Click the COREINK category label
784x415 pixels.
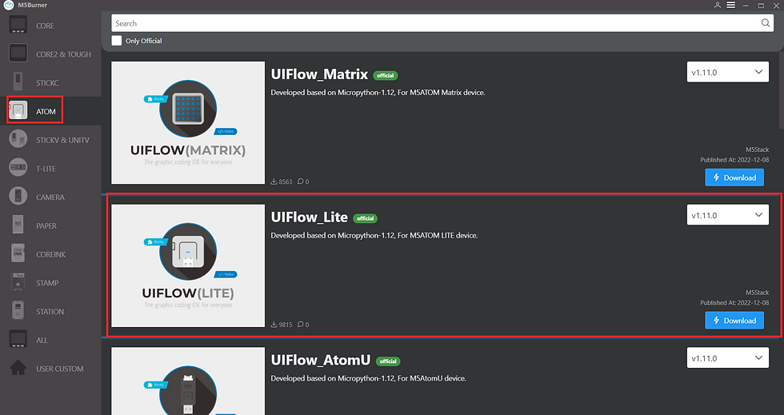pos(50,254)
